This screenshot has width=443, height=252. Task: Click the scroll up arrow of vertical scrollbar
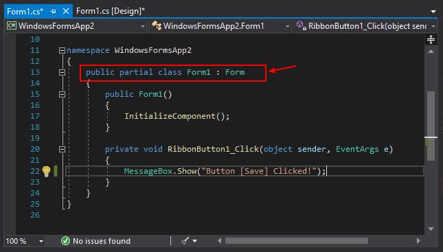click(x=431, y=51)
